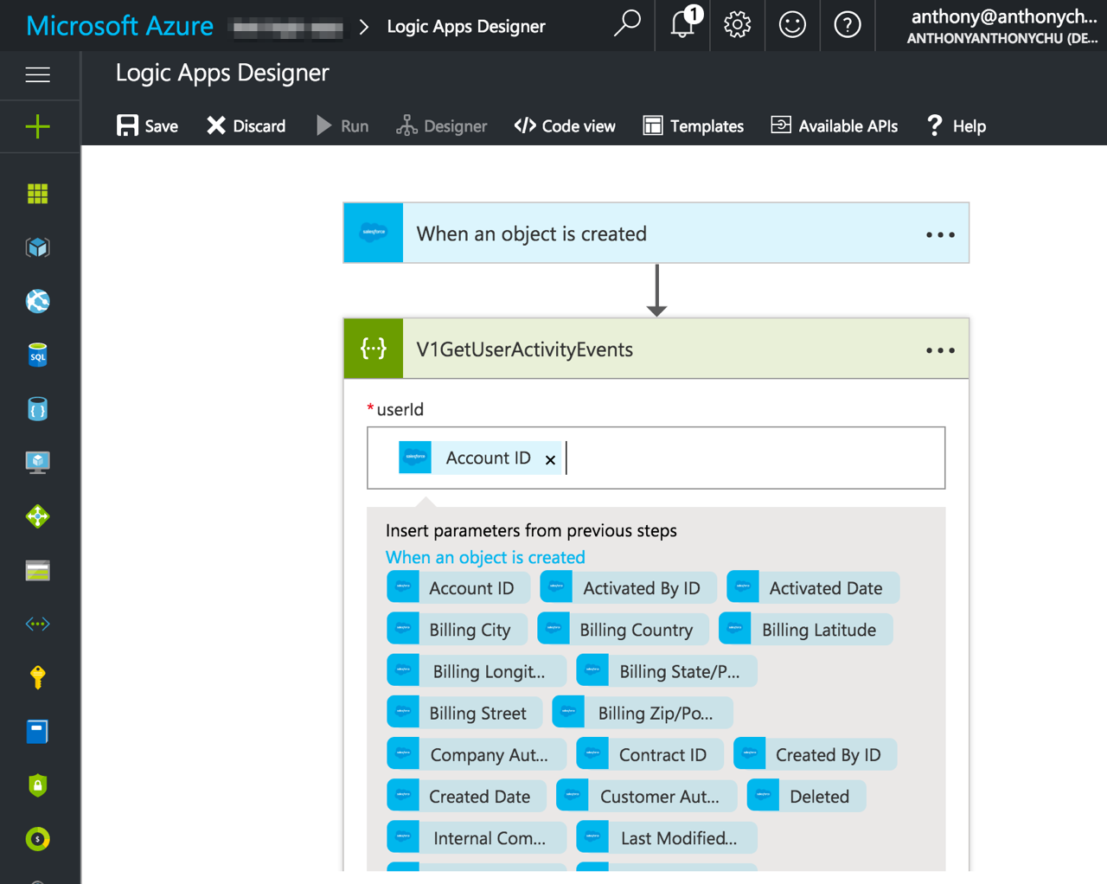Open App Services globe icon in sidebar

(37, 301)
